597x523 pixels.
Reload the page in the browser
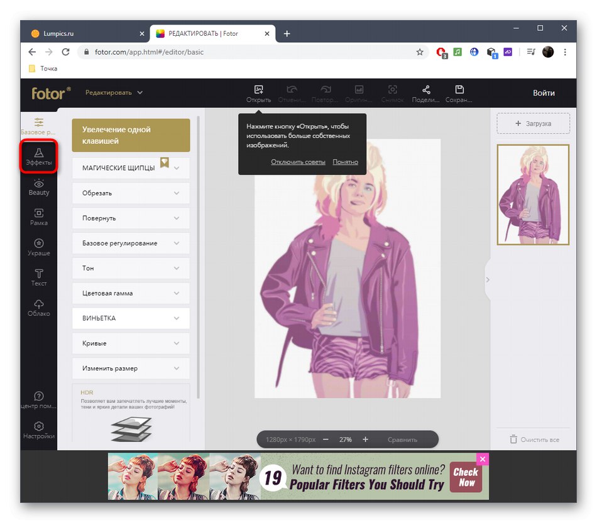coord(65,52)
